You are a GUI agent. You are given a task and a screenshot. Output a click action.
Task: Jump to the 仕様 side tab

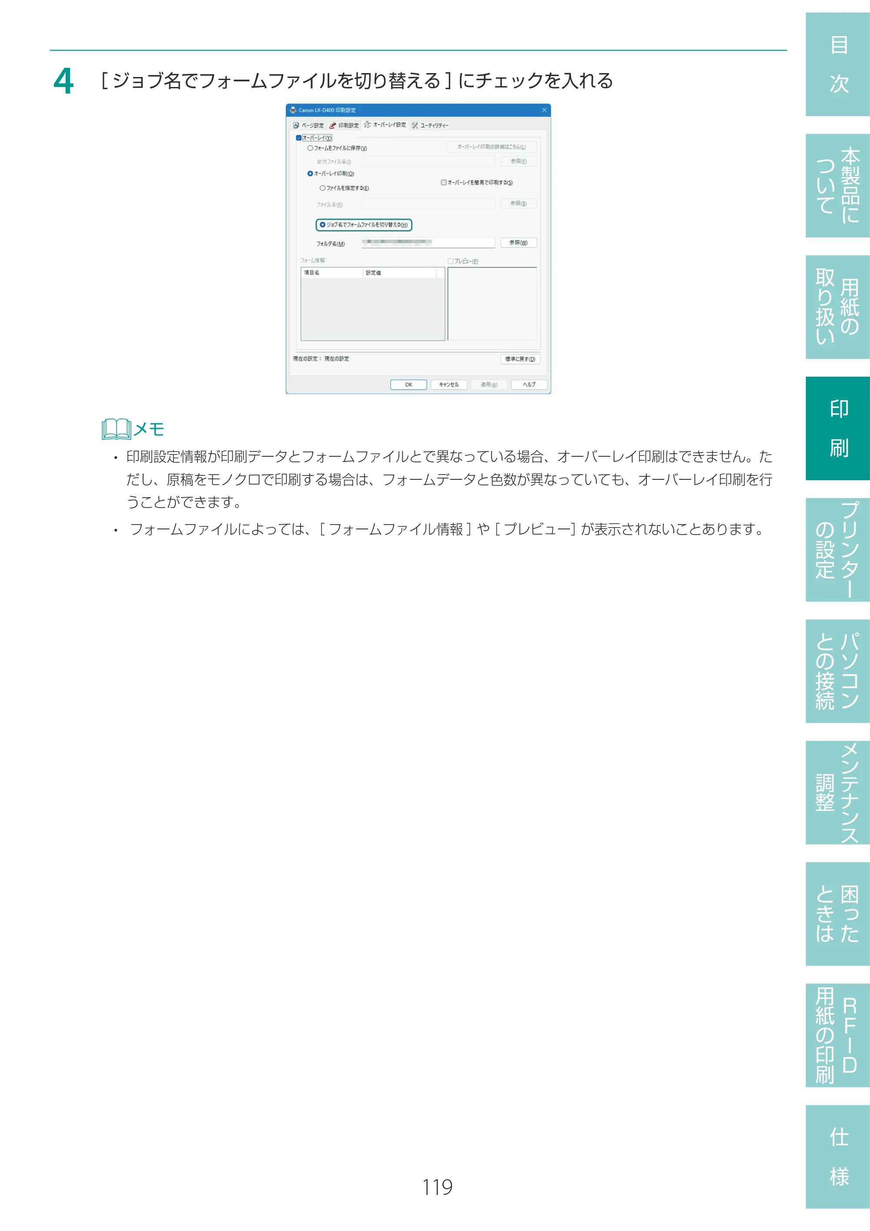click(x=838, y=1157)
